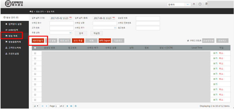
Task: Click the 운송장인쇄 print button
Action: click(208, 41)
